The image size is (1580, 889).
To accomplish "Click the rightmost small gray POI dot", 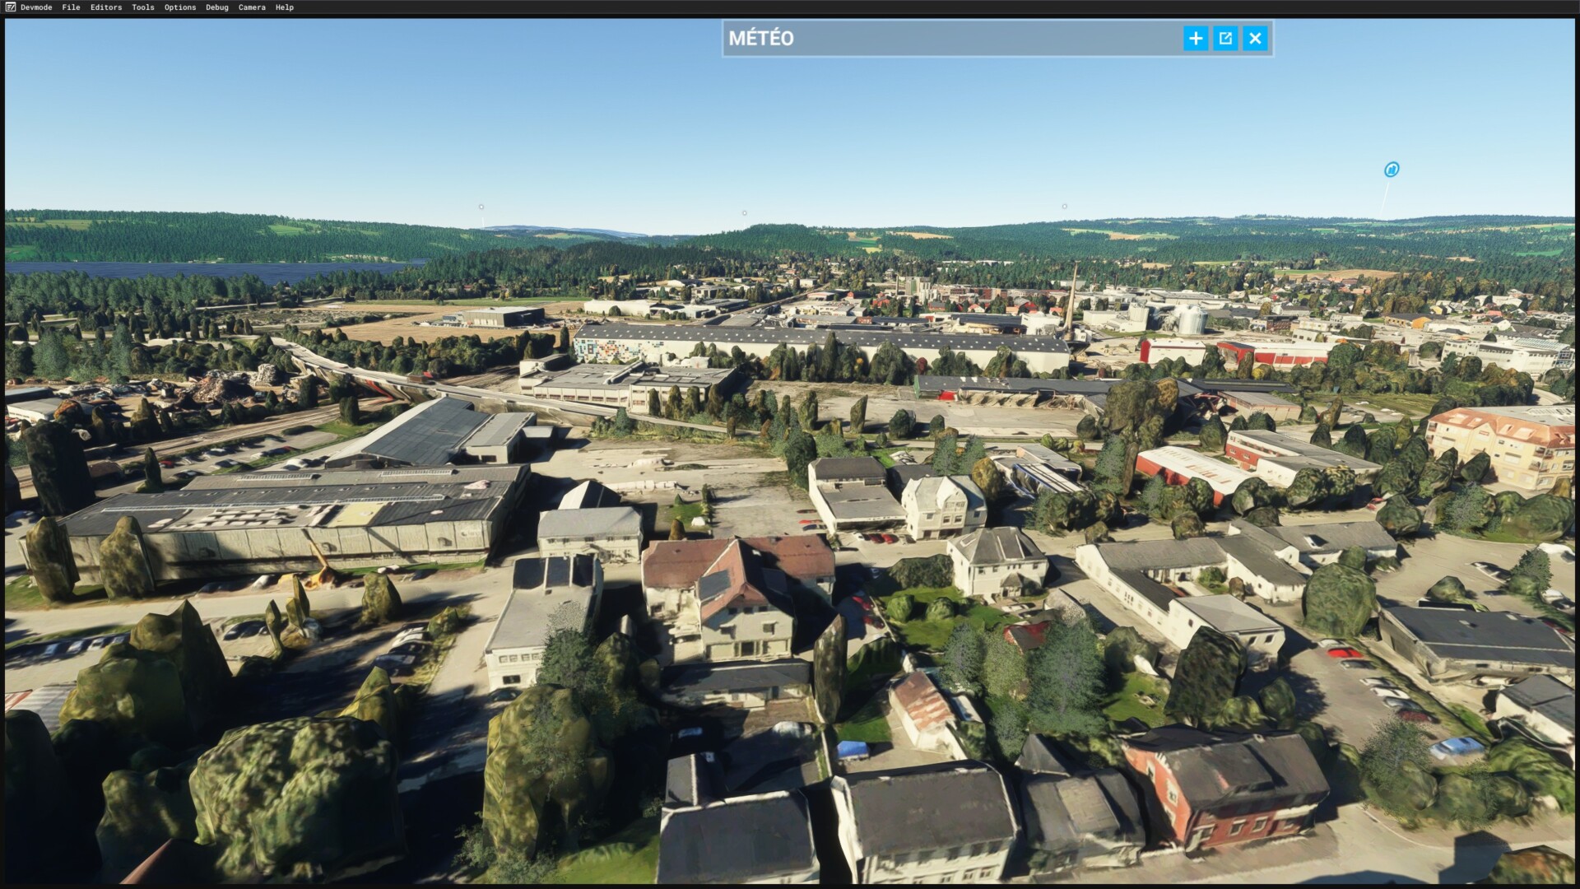I will 1064,207.
